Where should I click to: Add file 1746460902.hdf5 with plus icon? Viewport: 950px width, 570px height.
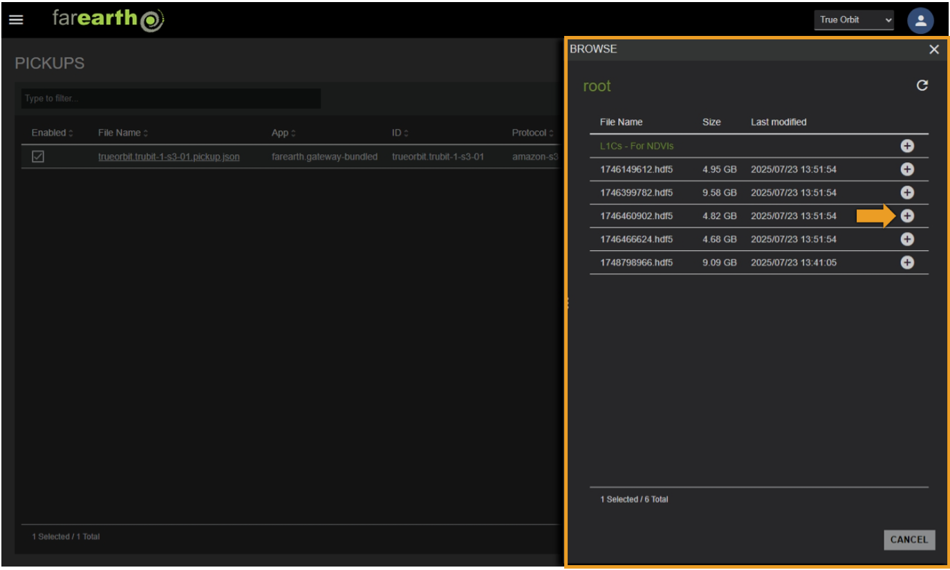click(907, 216)
